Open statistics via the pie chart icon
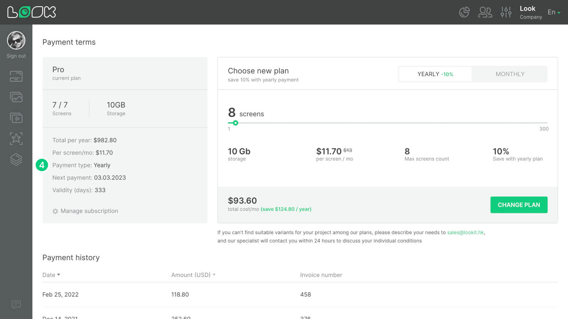 coord(464,12)
